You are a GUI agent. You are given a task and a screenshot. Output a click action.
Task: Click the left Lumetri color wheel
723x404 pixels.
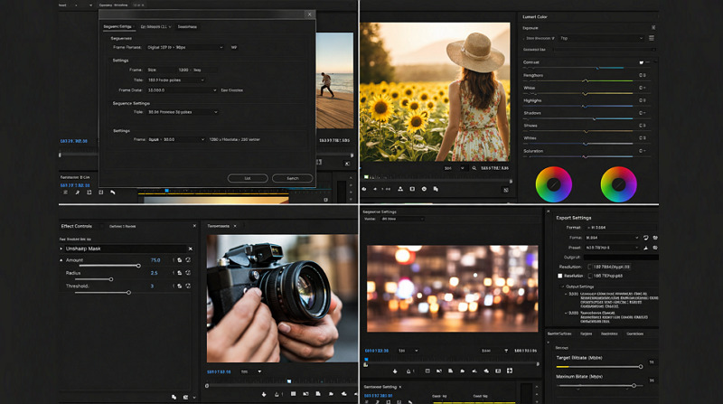(x=554, y=184)
